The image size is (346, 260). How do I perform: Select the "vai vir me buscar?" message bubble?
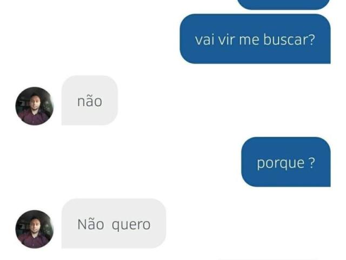[x=255, y=39]
